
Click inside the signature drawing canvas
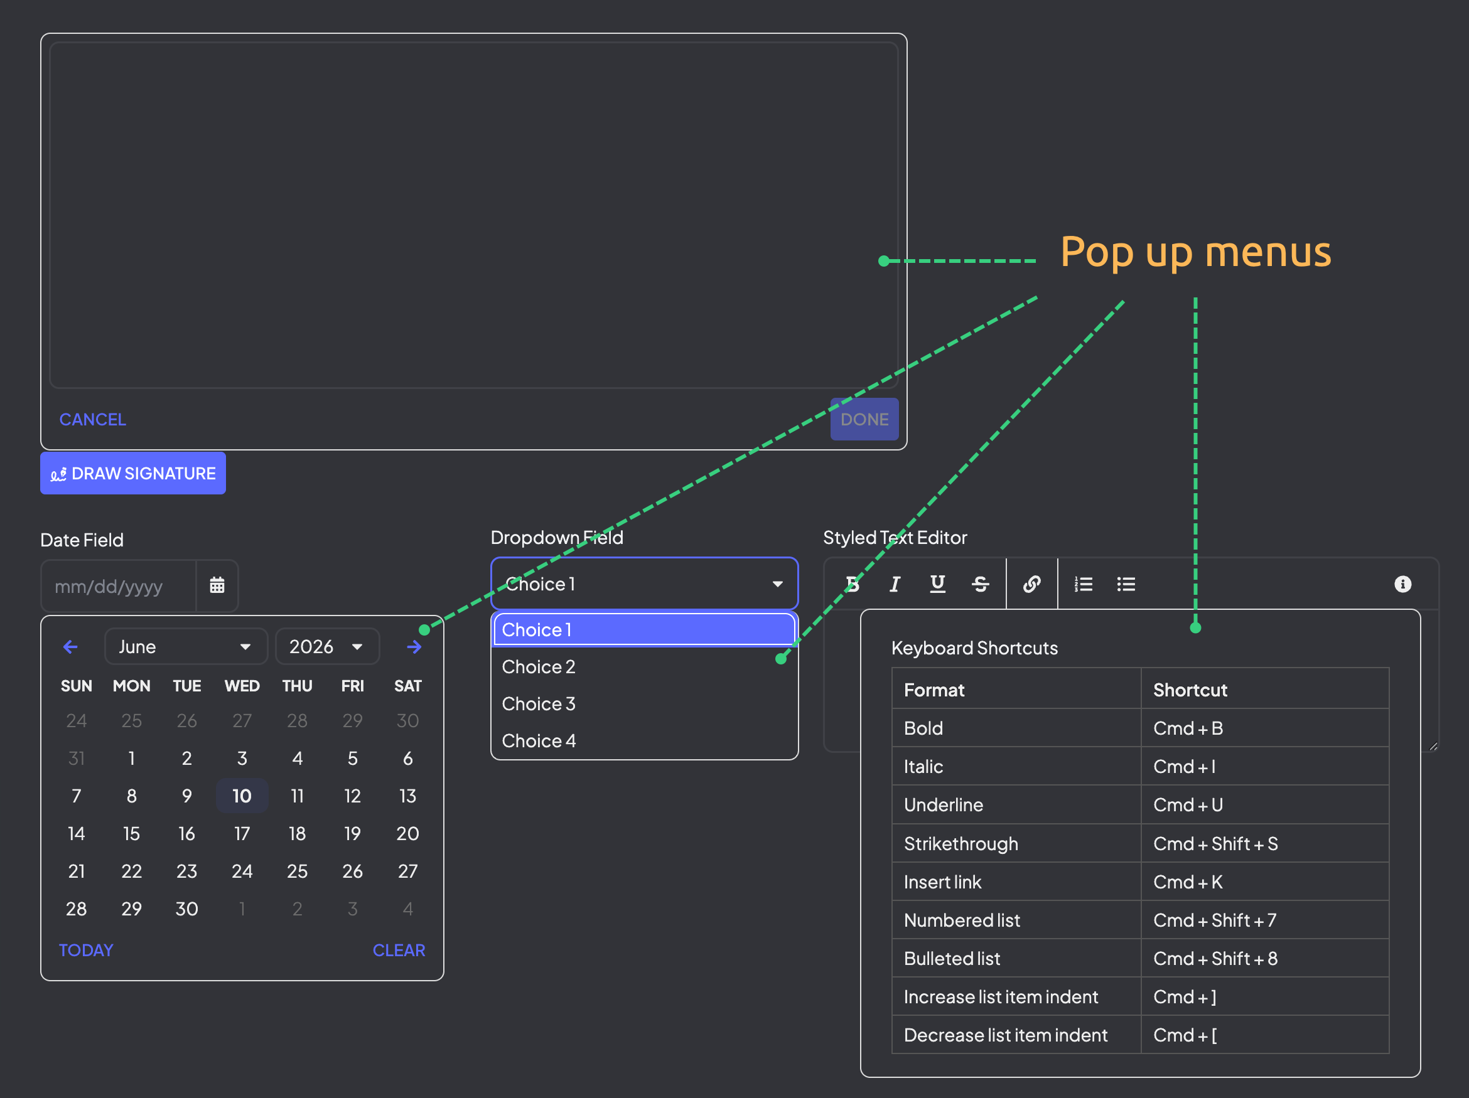click(x=473, y=216)
